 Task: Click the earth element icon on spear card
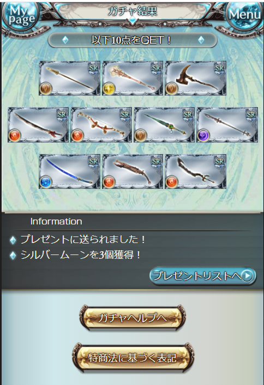point(46,88)
